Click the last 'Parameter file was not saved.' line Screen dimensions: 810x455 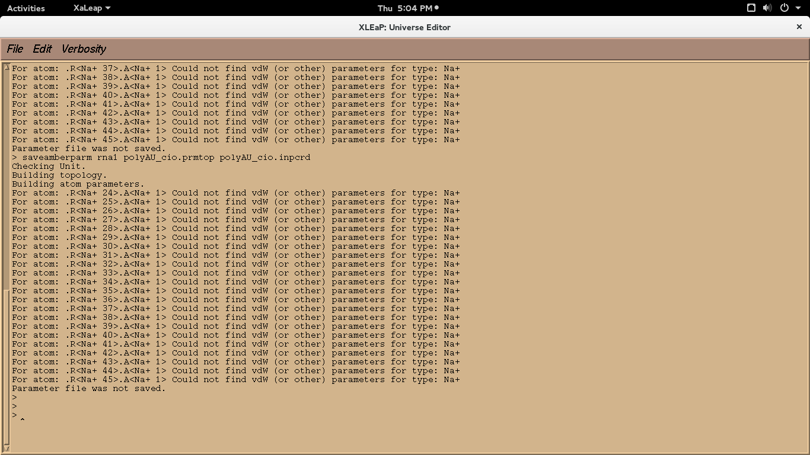click(89, 389)
